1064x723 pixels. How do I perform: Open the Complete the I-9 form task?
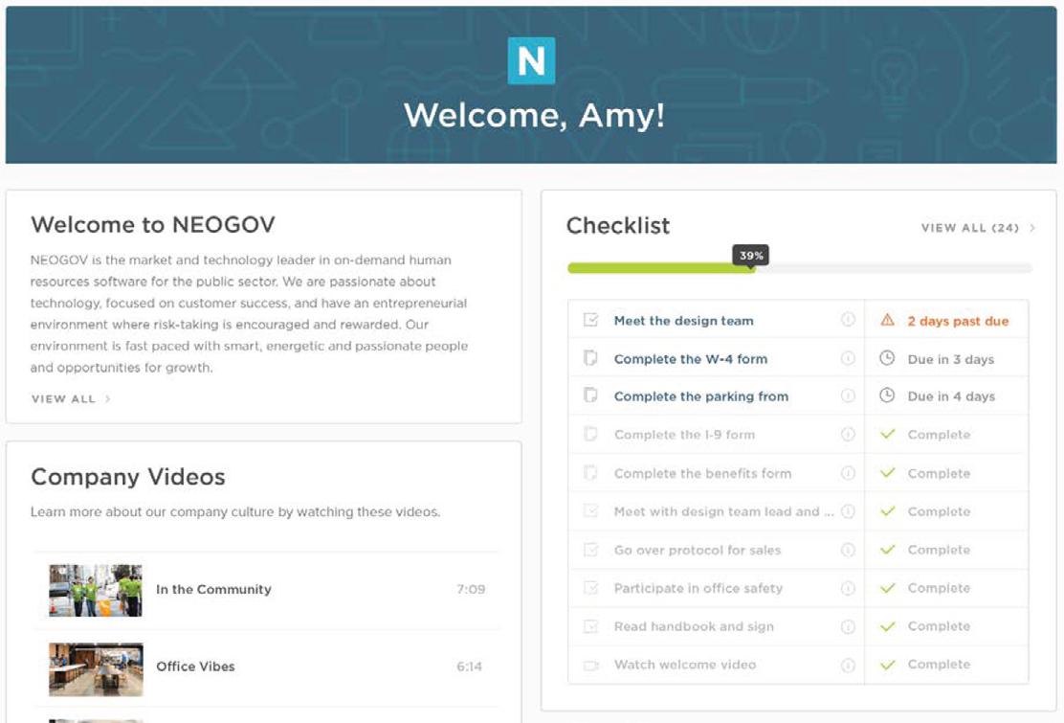click(684, 435)
